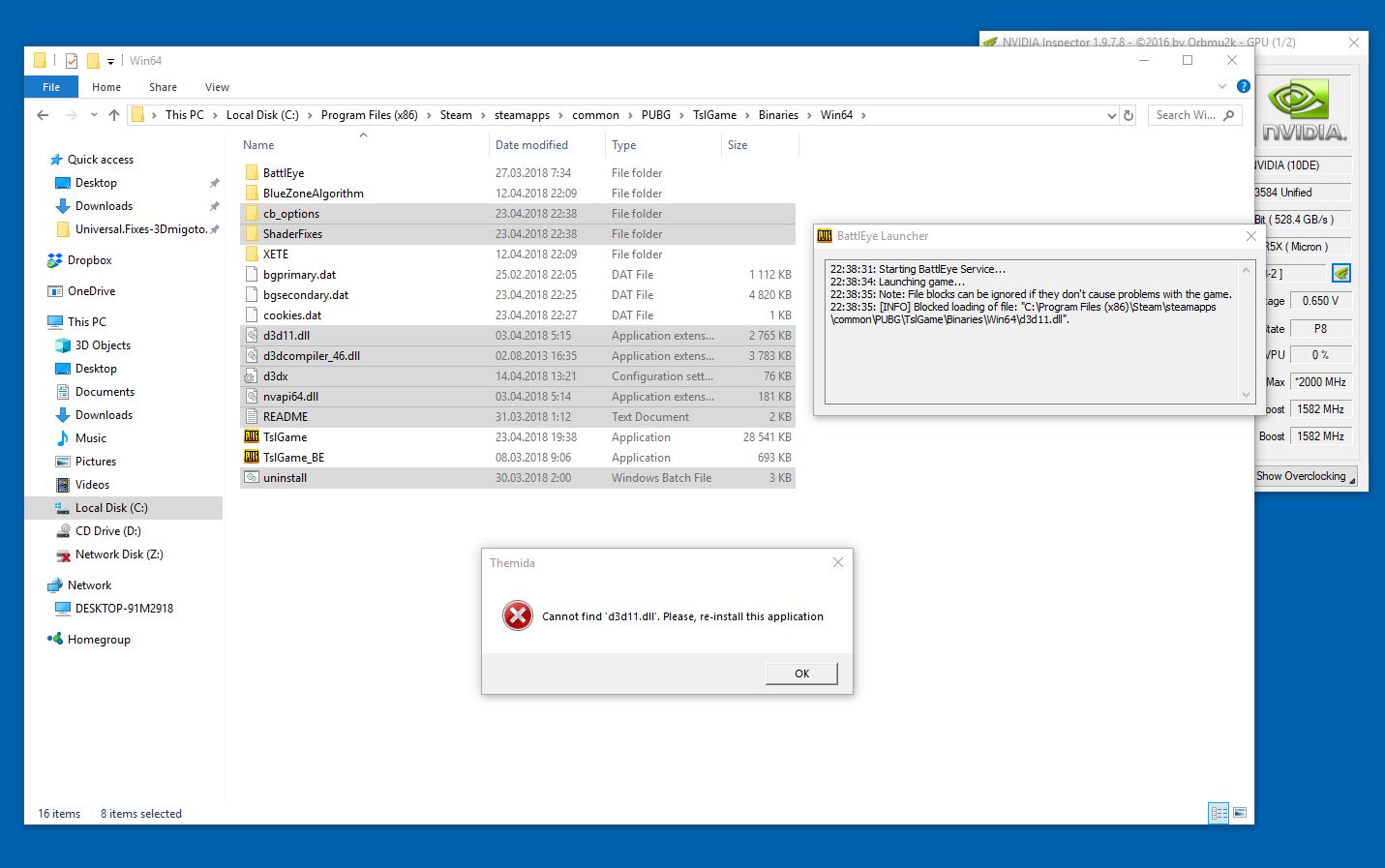Select the nvapi64.dll file
This screenshot has height=868, width=1385.
(x=518, y=397)
